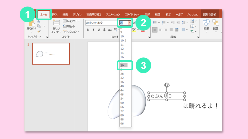Toggle Bold formatting
248x139 pixels.
click(x=88, y=30)
